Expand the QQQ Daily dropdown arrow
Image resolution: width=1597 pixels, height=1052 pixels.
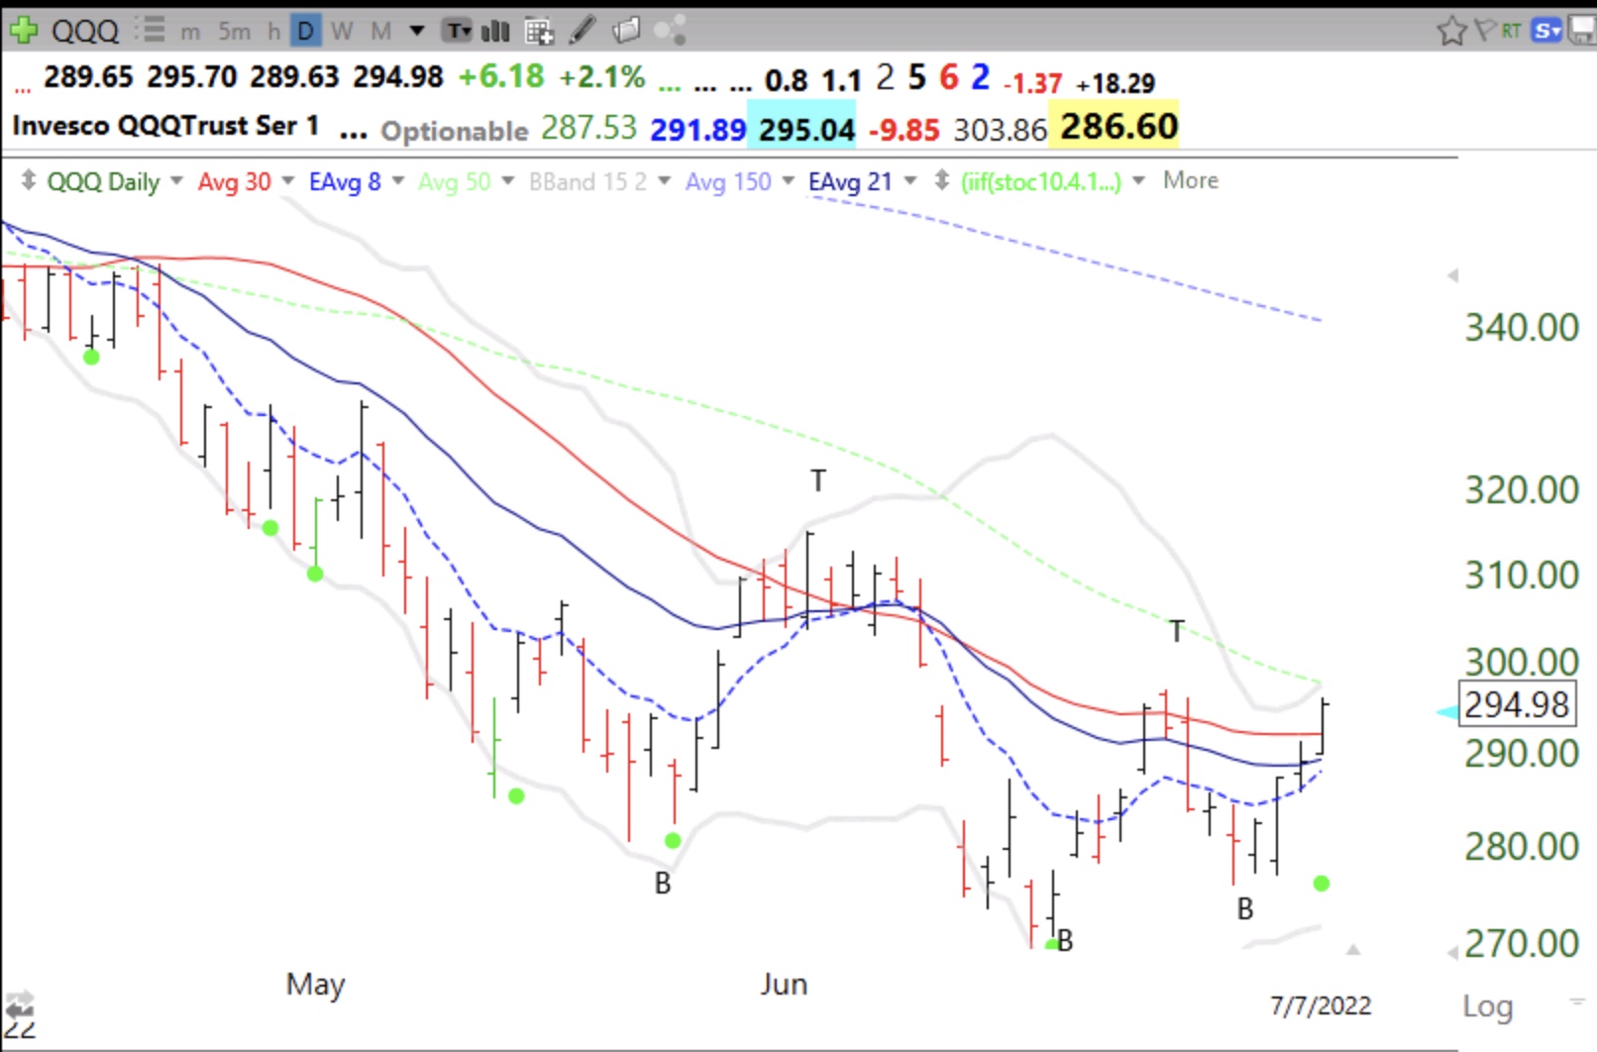click(176, 180)
